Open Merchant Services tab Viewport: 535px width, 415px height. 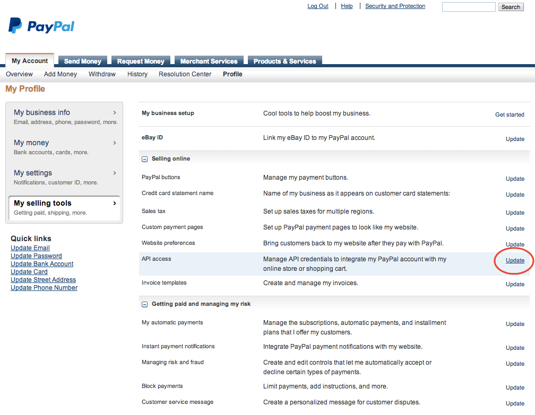click(209, 61)
